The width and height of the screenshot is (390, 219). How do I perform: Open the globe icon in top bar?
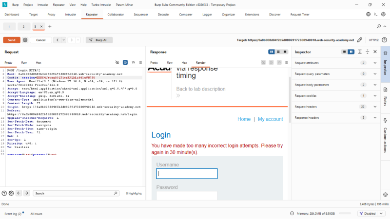point(369,15)
